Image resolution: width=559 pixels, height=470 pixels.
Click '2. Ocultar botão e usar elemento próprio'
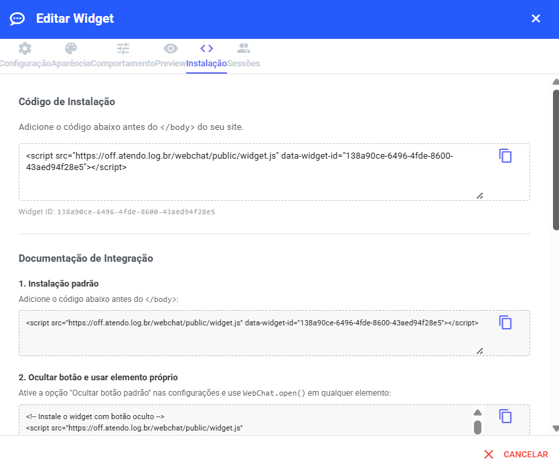pyautogui.click(x=98, y=378)
